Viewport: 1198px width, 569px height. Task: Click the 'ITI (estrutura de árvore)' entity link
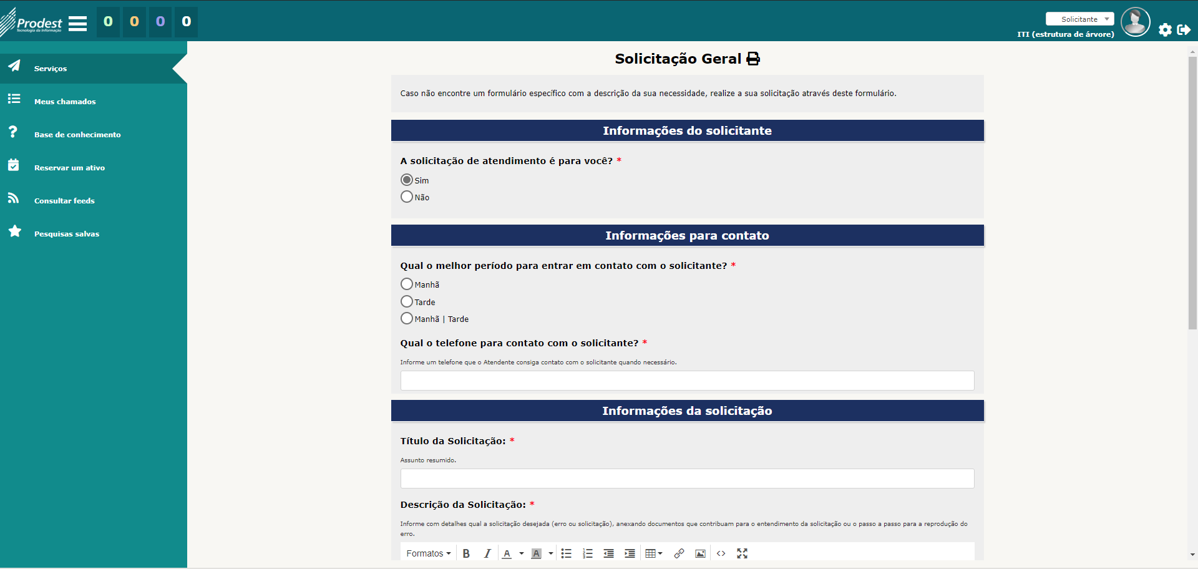(1065, 34)
